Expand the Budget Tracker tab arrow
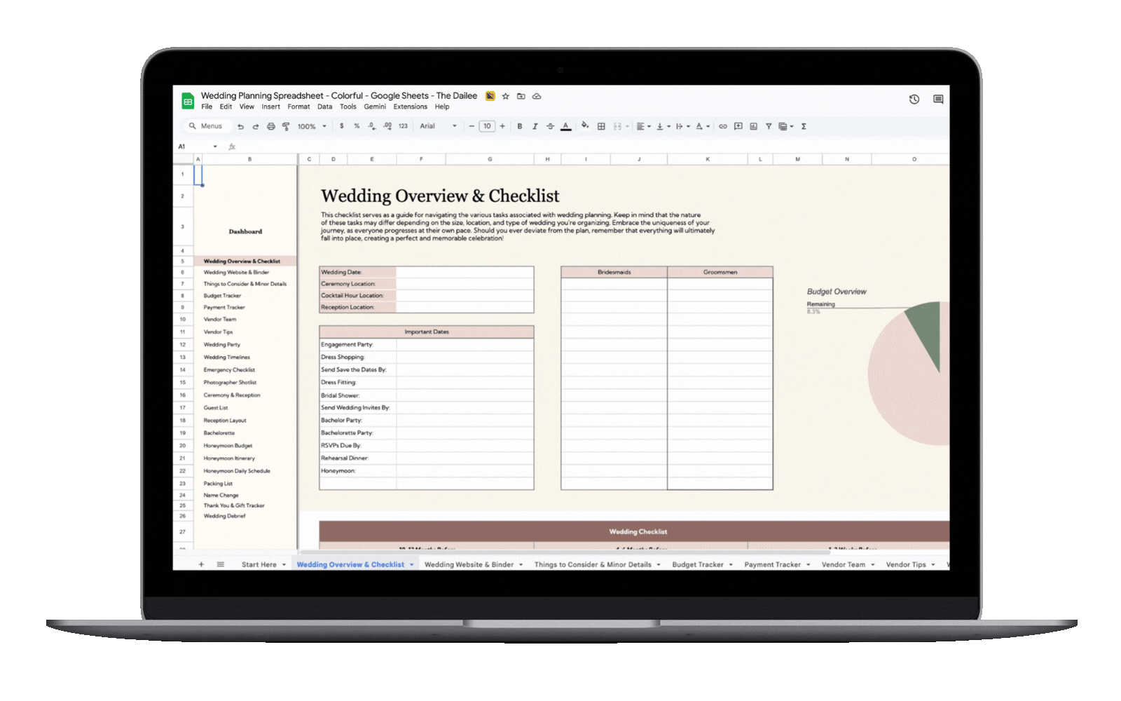The width and height of the screenshot is (1121, 701). (x=731, y=565)
